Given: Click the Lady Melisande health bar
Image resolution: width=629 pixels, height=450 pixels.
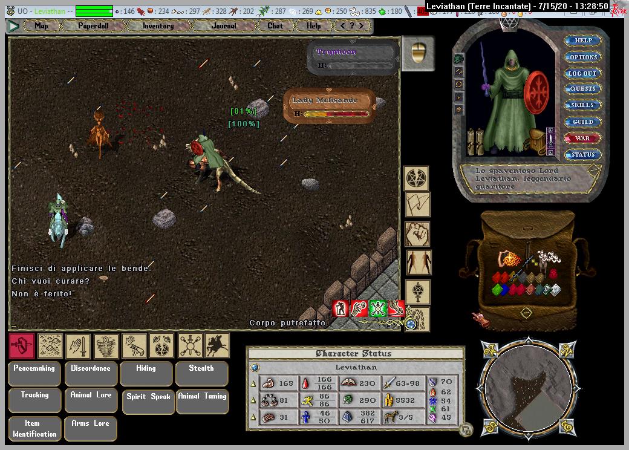Looking at the screenshot, I should pos(330,106).
